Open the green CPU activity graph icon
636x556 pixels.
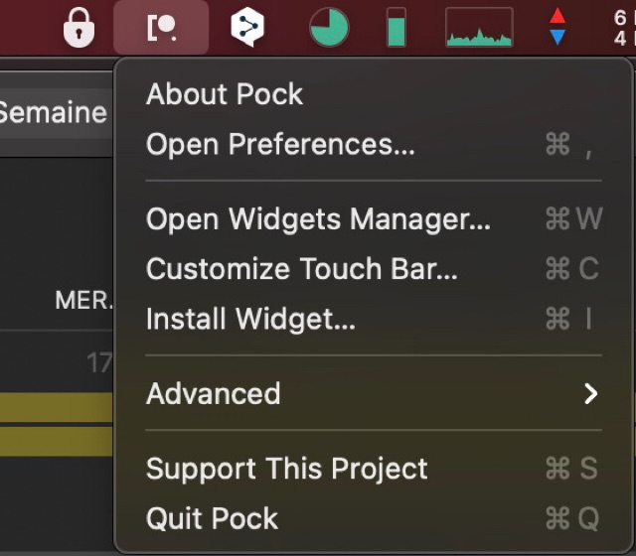tap(479, 28)
